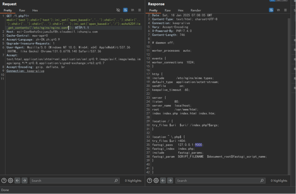
Task: Focus the Request search input field
Action: click(x=75, y=181)
